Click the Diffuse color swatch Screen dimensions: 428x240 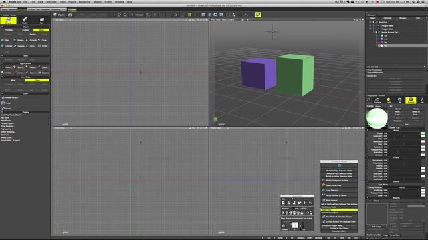[423, 133]
